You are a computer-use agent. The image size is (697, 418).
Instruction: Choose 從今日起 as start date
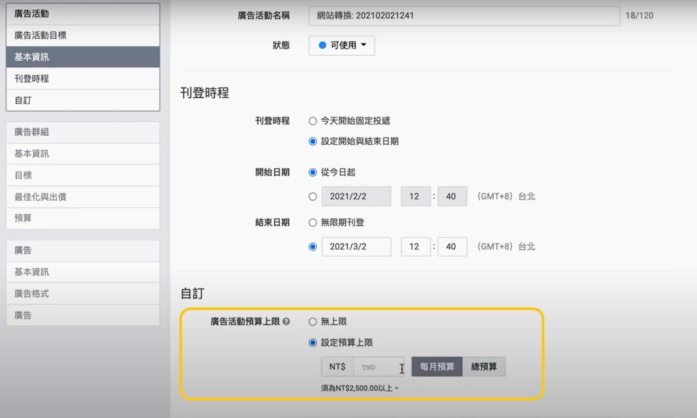click(313, 172)
